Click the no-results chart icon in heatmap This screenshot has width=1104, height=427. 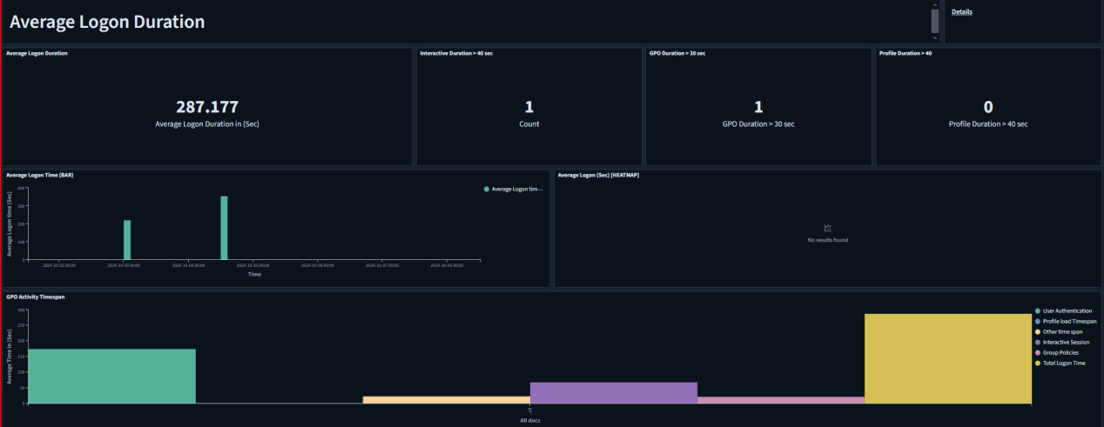coord(827,229)
